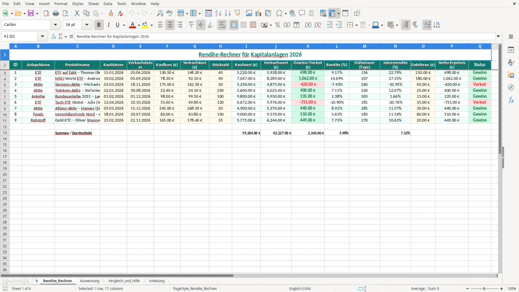Image resolution: width=519 pixels, height=292 pixels.
Task: Toggle Center Vertically alignment
Action: (x=201, y=25)
